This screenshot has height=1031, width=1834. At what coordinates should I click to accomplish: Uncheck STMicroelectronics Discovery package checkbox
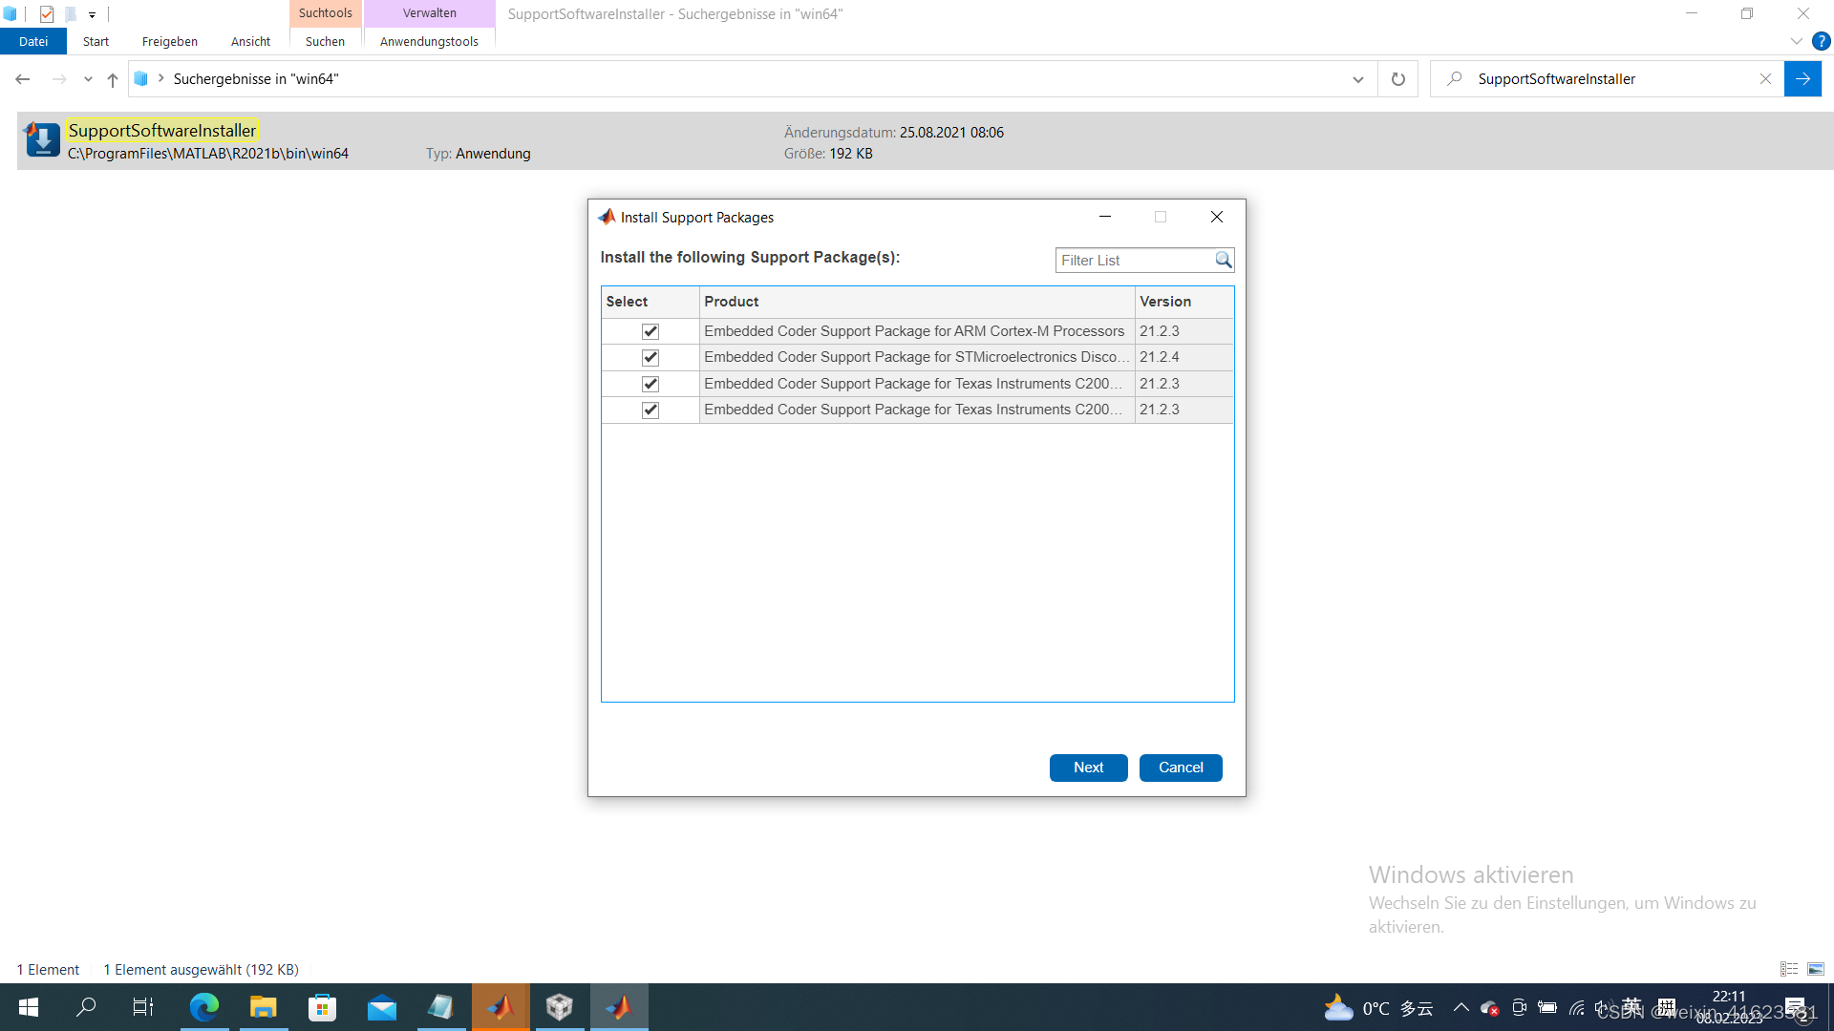[650, 357]
